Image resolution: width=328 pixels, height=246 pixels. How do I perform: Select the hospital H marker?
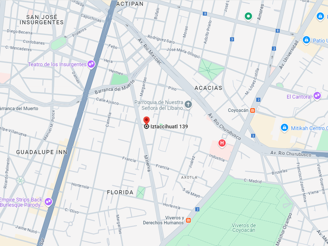coord(222,143)
